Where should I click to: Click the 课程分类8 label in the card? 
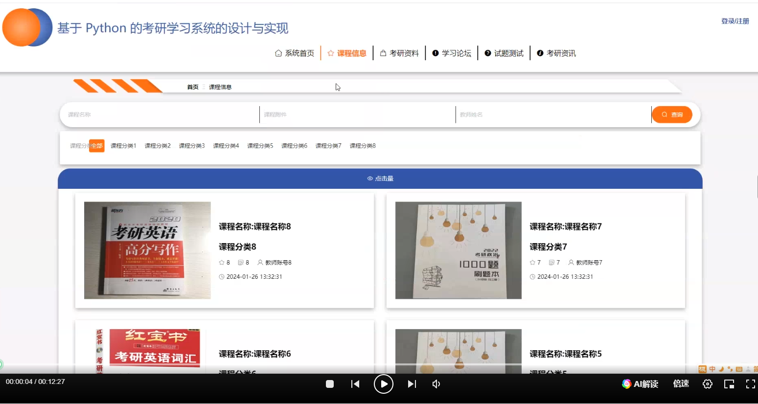coord(237,247)
